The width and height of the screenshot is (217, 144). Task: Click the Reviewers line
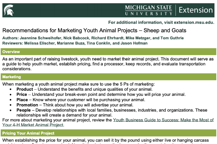[x=75, y=43]
